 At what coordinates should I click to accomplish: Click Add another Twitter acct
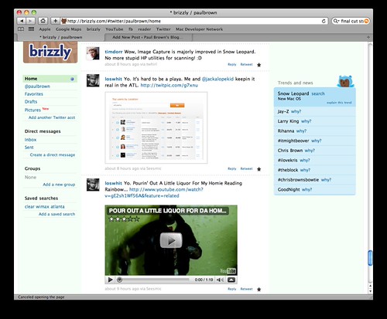point(52,117)
